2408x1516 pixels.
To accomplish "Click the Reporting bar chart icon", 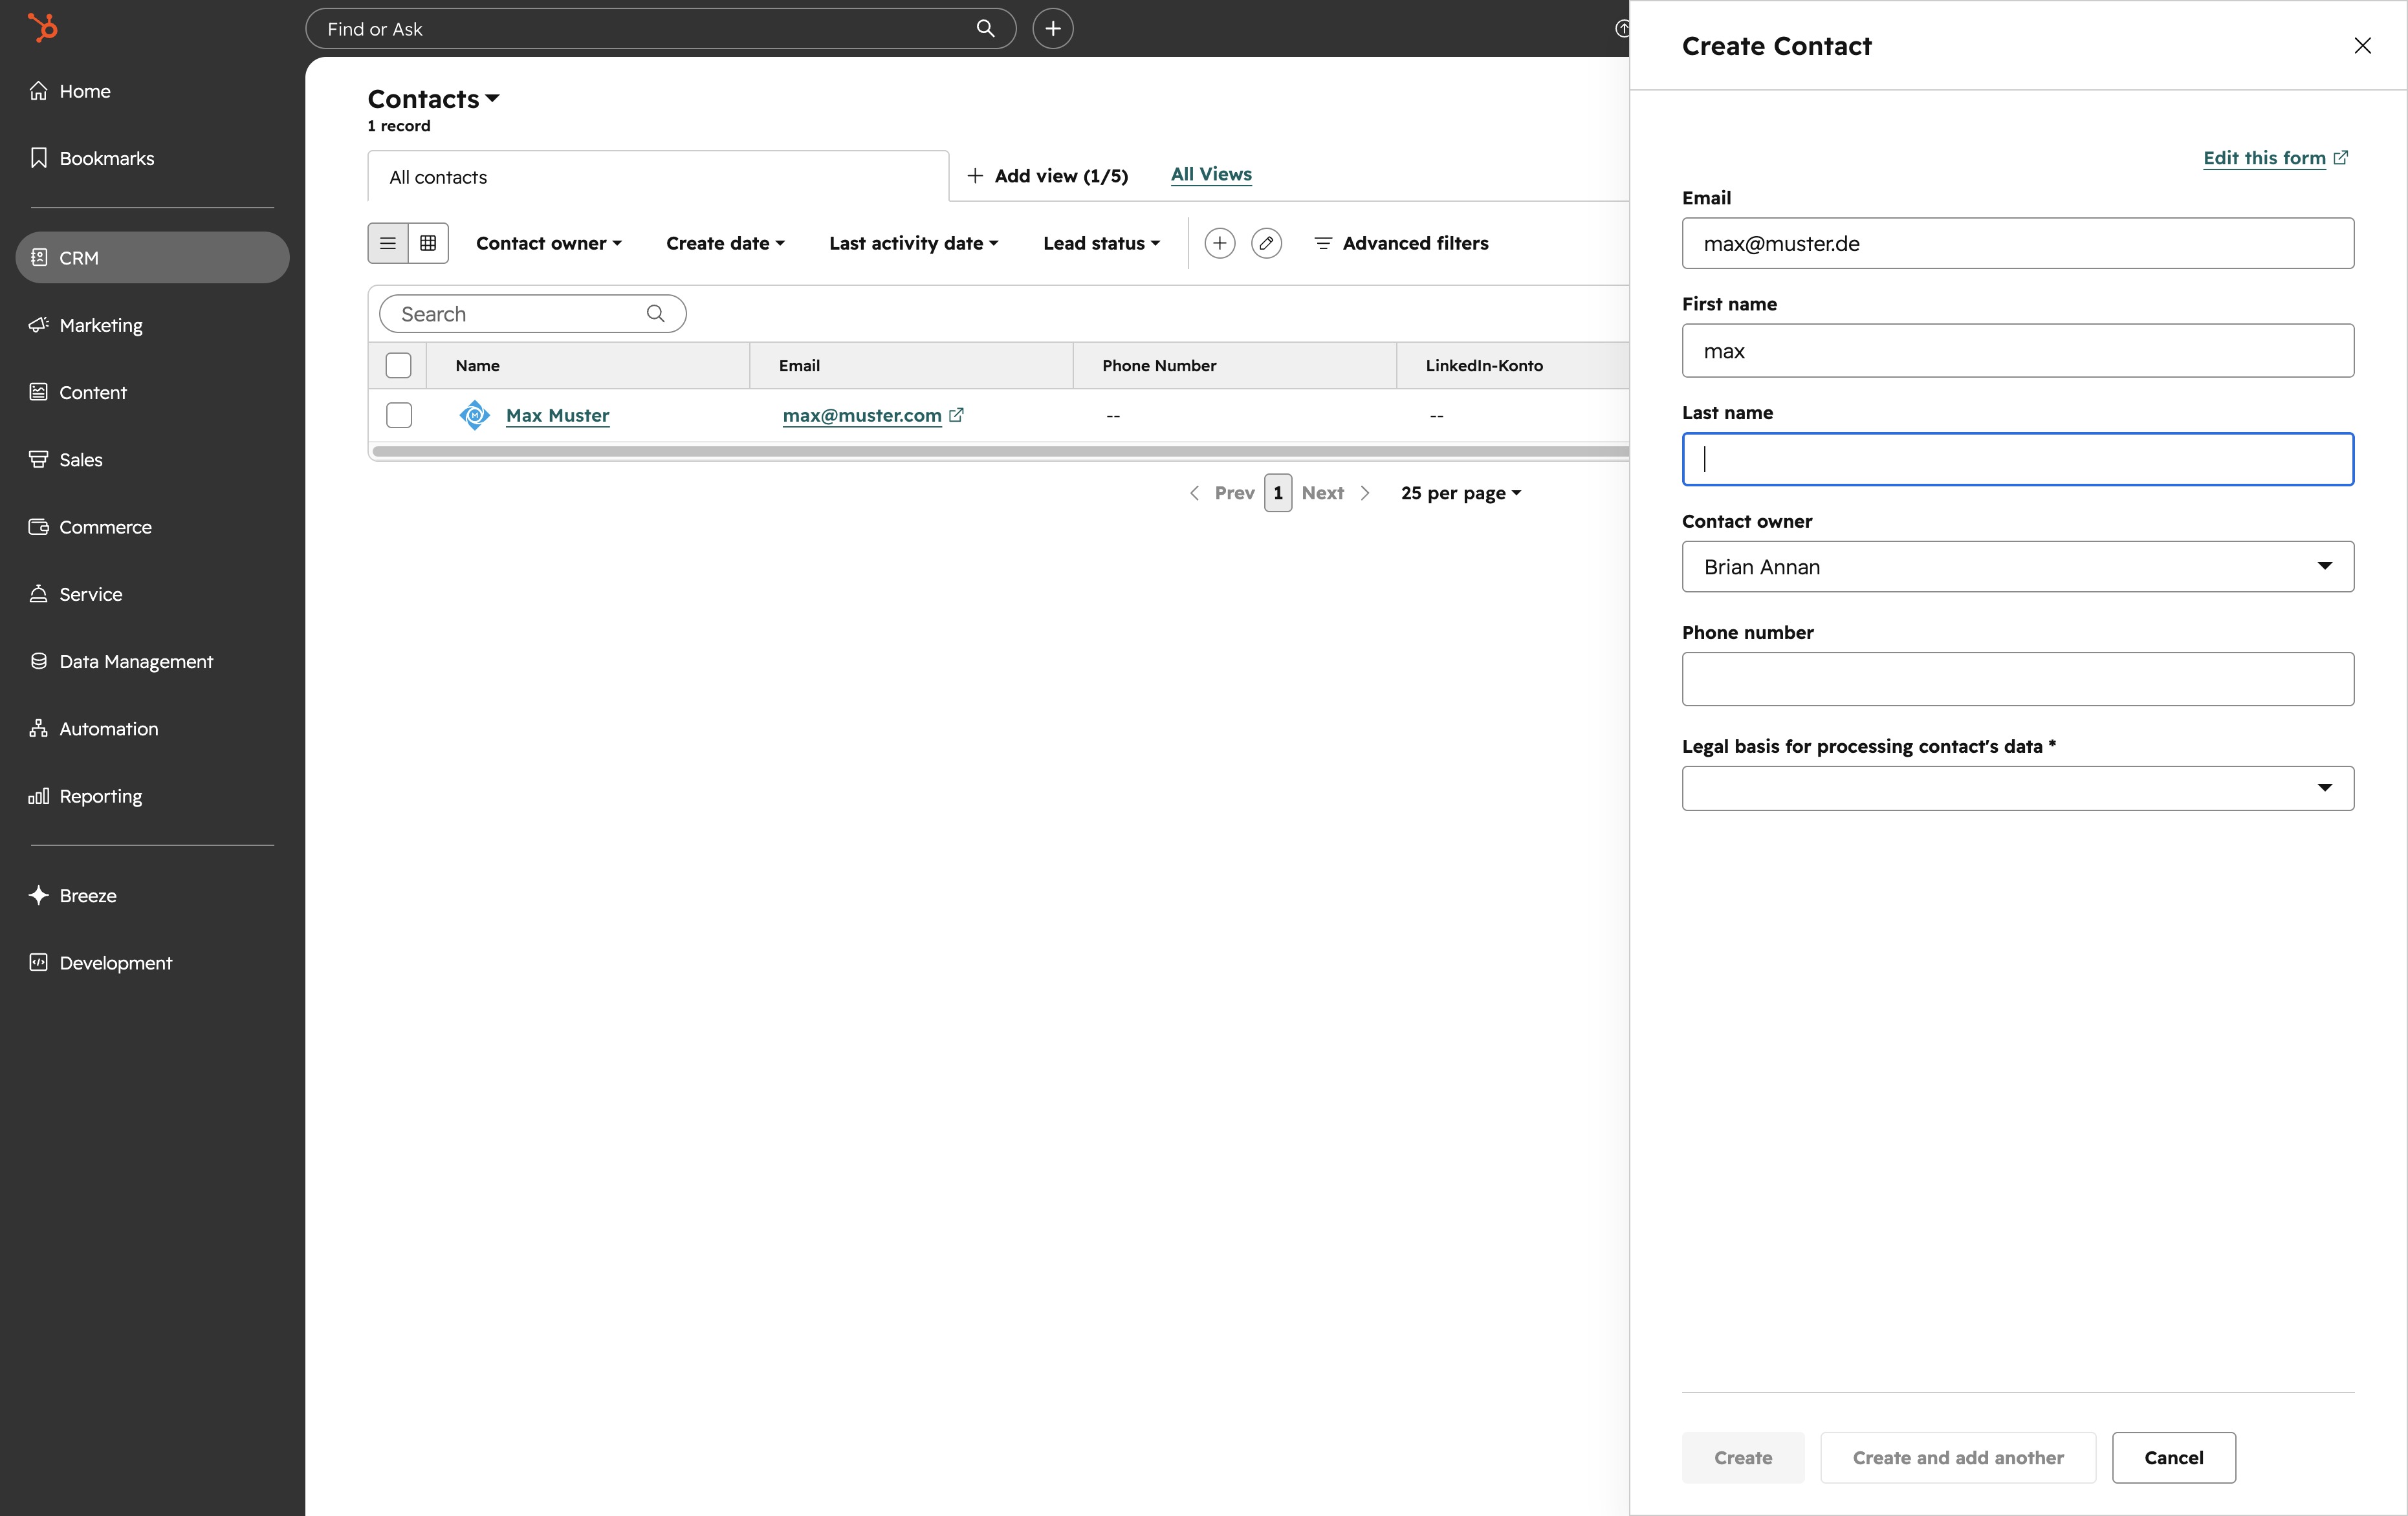I will pos(39,796).
